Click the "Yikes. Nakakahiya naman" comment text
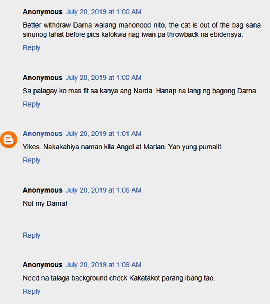This screenshot has height=304, width=270. [123, 147]
